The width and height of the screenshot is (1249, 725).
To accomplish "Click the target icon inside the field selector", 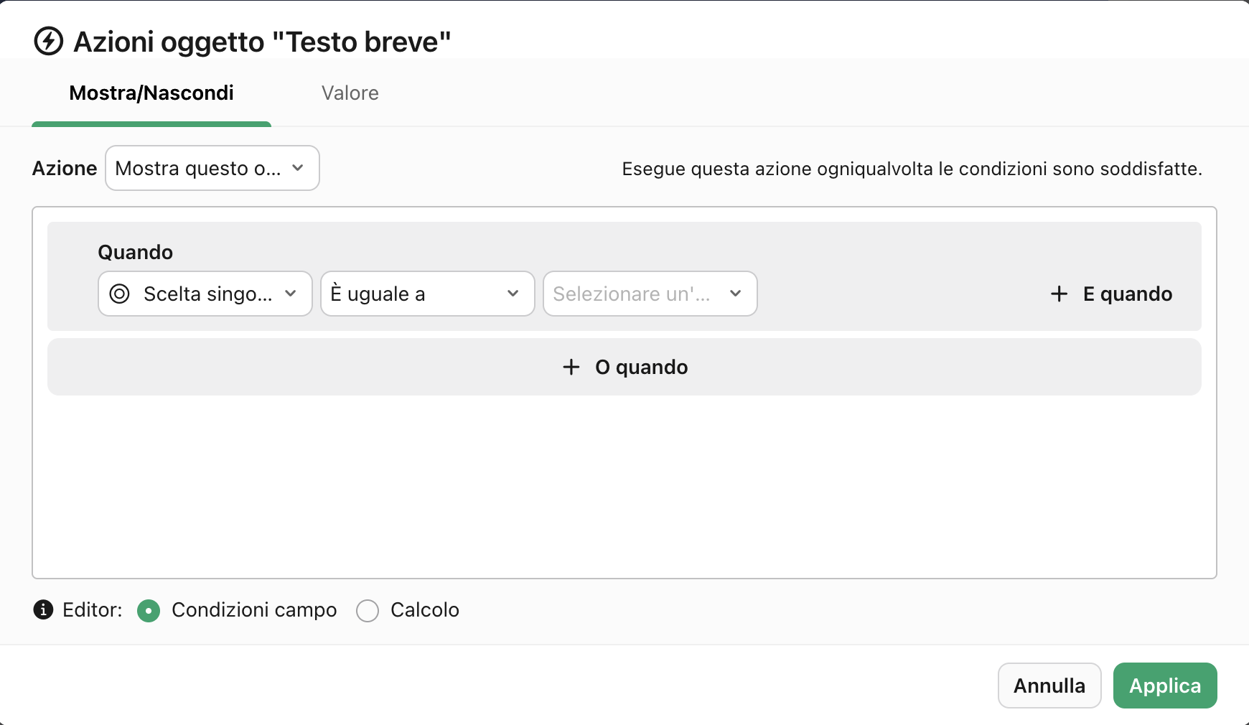I will point(121,294).
